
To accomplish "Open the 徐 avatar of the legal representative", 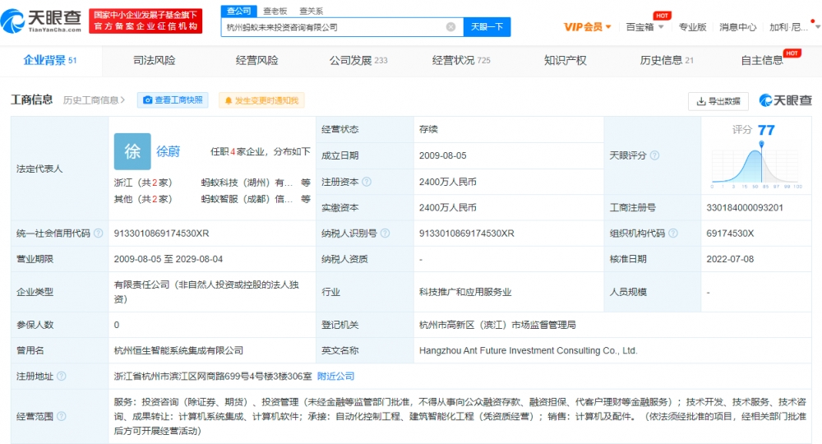I will [132, 151].
